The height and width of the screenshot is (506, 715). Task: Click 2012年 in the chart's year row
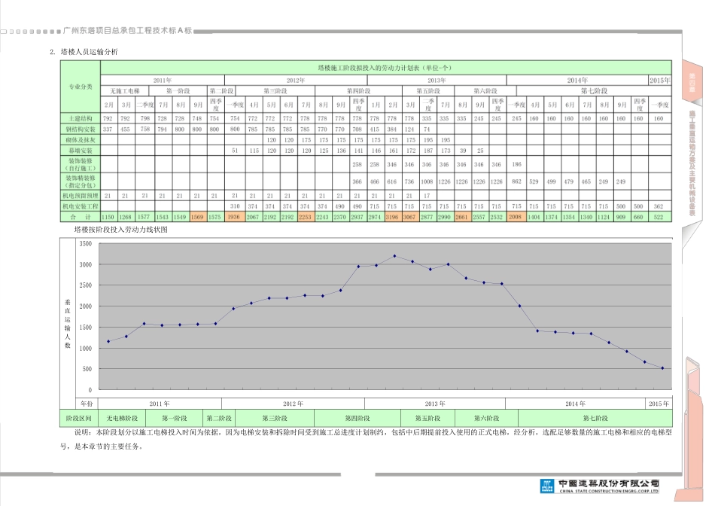pos(293,404)
